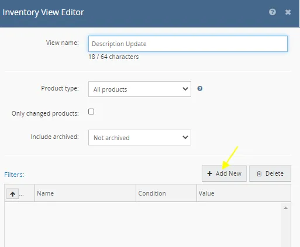Delete the selected filter
The width and height of the screenshot is (300, 247).
pyautogui.click(x=270, y=173)
